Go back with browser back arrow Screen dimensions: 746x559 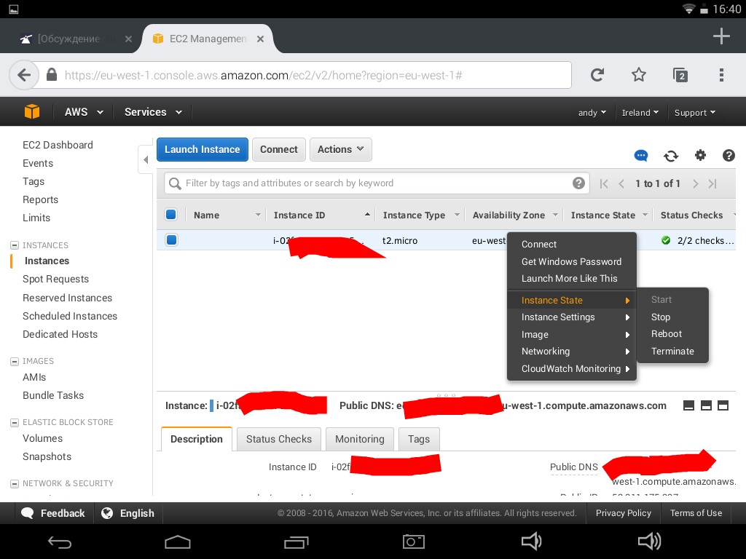coord(24,75)
